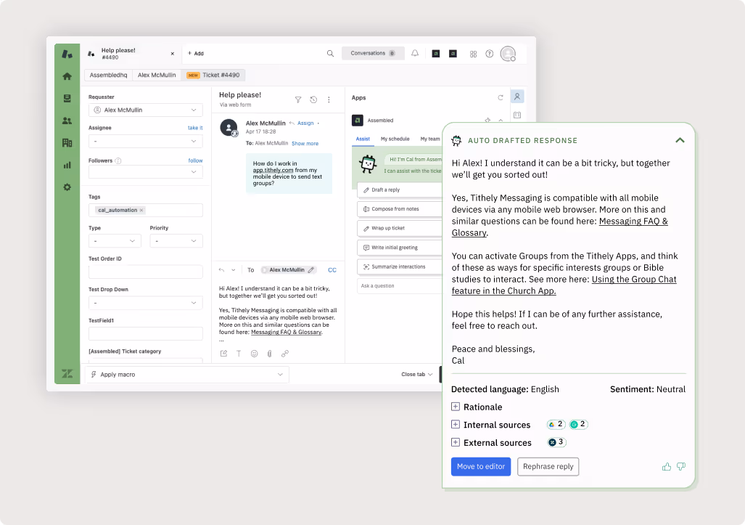Open the apps grid icon in the top bar
The image size is (745, 525).
tap(473, 54)
